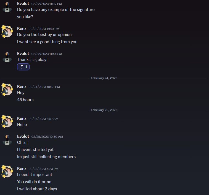Click the Evolot username at 10:30 AM
The height and width of the screenshot is (195, 209).
point(23,136)
